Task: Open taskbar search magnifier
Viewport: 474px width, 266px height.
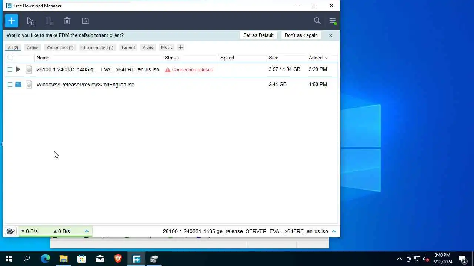Action: [27, 259]
